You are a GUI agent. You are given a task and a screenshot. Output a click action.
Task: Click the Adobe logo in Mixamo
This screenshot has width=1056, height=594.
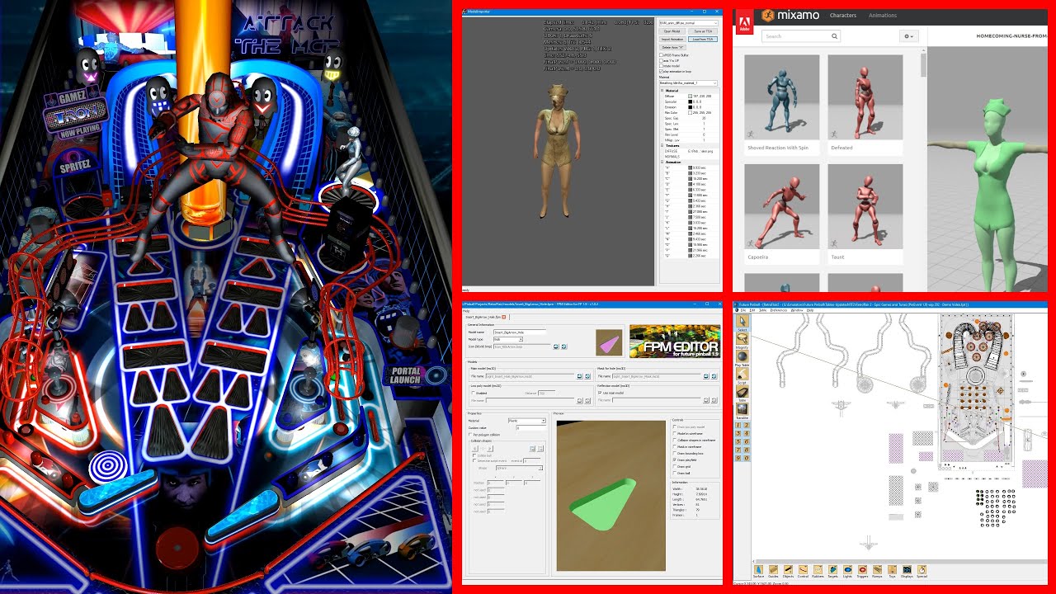tap(744, 21)
